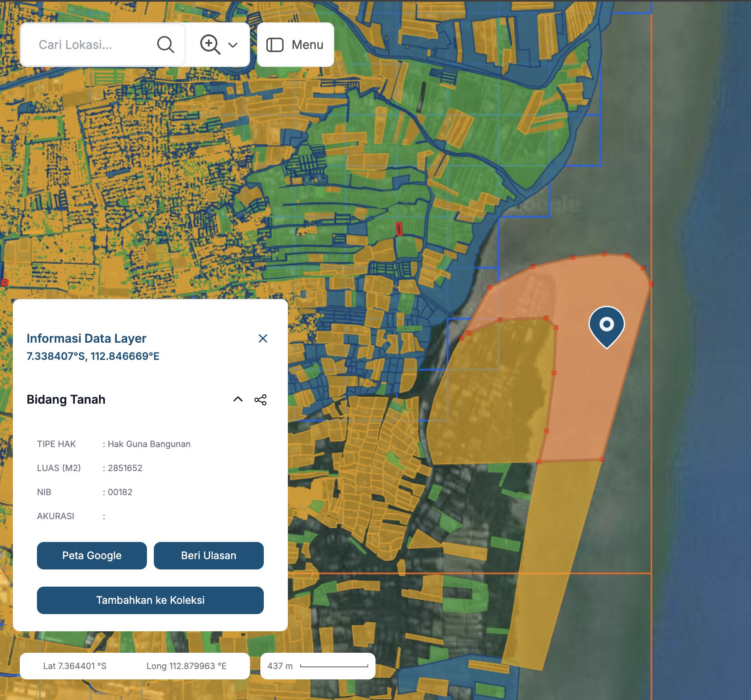Screen dimensions: 751x700
Task: Open the Menu sidebar panel
Action: [x=295, y=45]
